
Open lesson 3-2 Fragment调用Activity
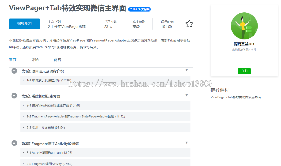pos(106,163)
